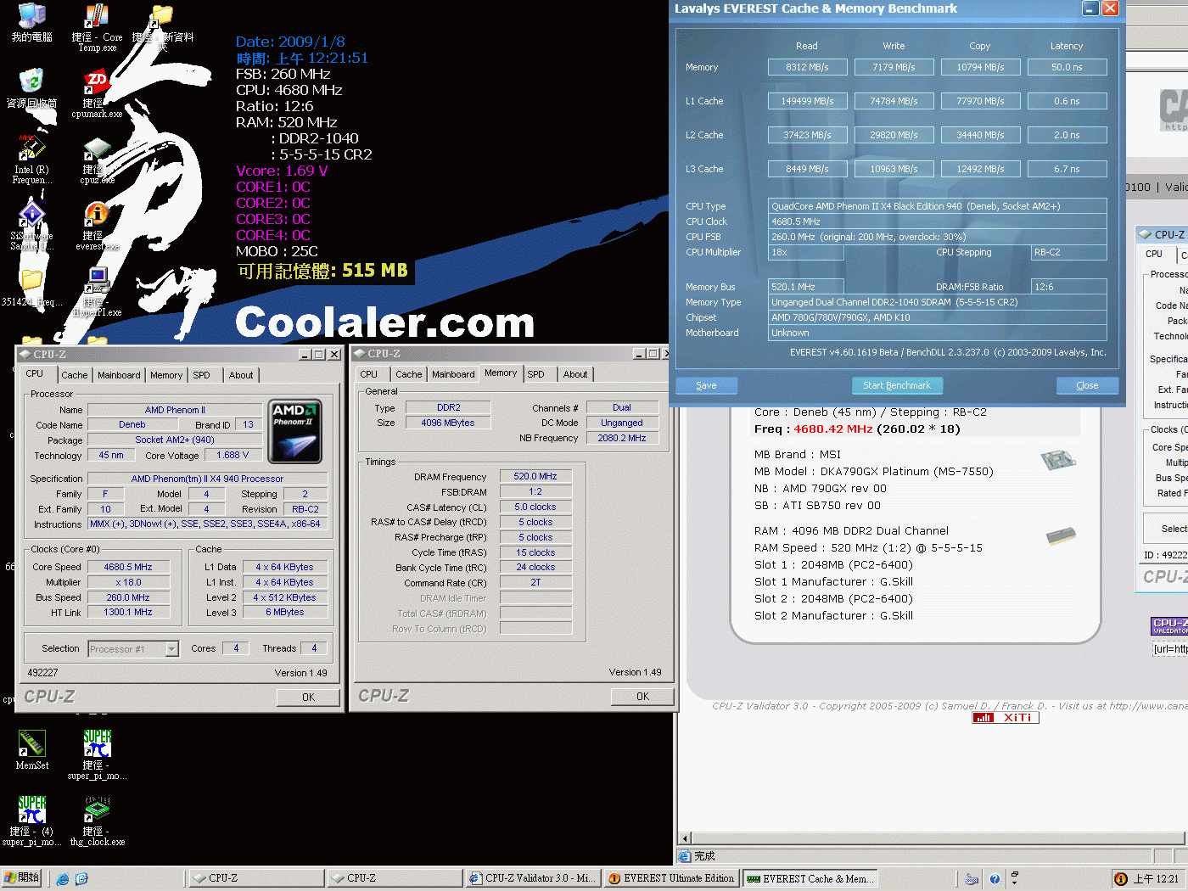Viewport: 1188px width, 891px height.
Task: Open the My Computer desktop icon
Action: pos(32,21)
